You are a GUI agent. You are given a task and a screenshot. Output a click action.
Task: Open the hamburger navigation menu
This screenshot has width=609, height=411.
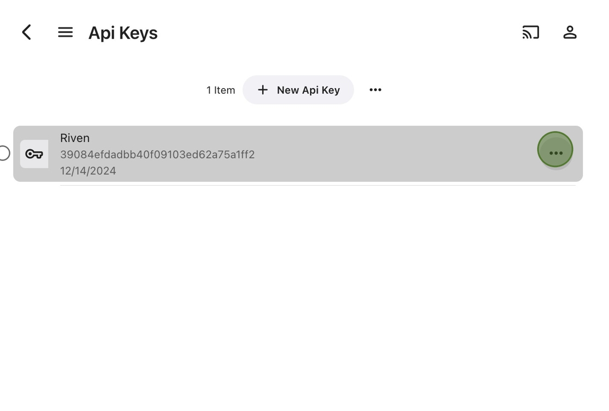pos(65,33)
